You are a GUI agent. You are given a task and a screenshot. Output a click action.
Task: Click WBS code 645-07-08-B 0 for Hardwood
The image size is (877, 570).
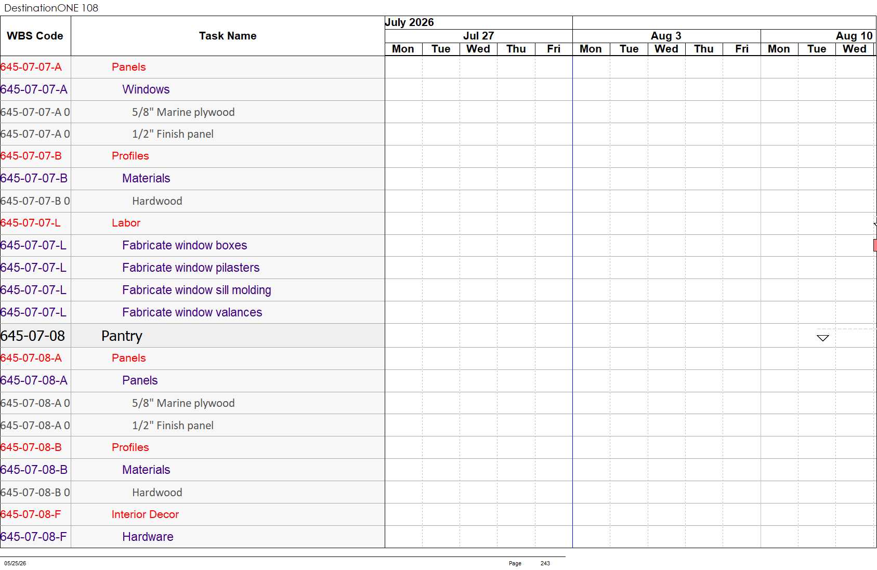click(35, 493)
